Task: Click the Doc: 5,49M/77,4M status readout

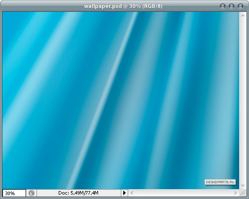Action: point(78,193)
